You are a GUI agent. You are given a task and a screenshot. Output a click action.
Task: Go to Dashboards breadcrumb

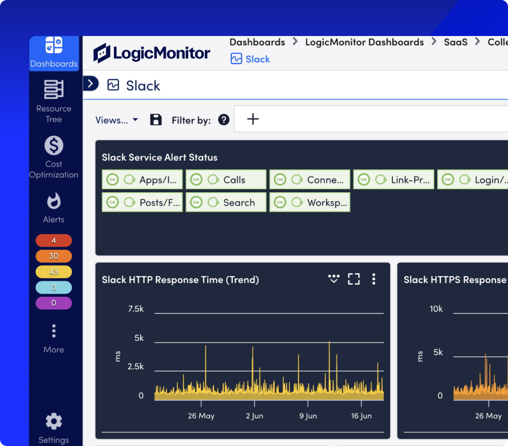pyautogui.click(x=257, y=42)
